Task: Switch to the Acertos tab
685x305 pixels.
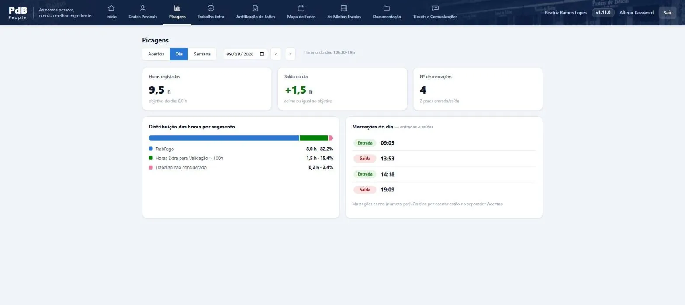Action: coord(156,54)
